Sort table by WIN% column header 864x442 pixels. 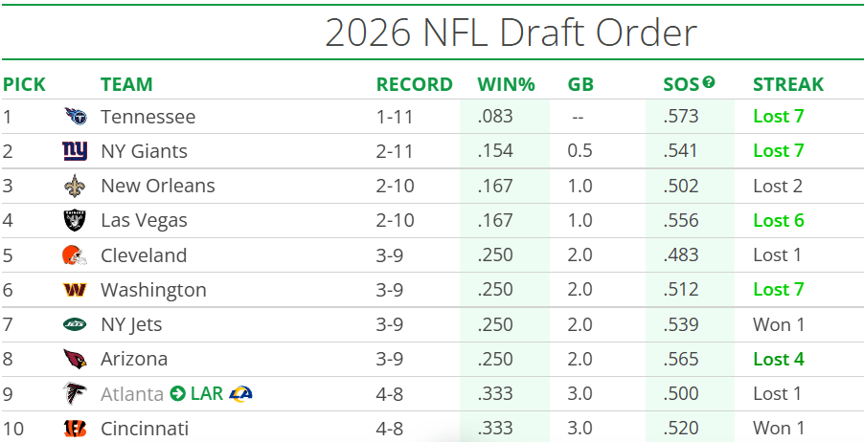tap(505, 84)
